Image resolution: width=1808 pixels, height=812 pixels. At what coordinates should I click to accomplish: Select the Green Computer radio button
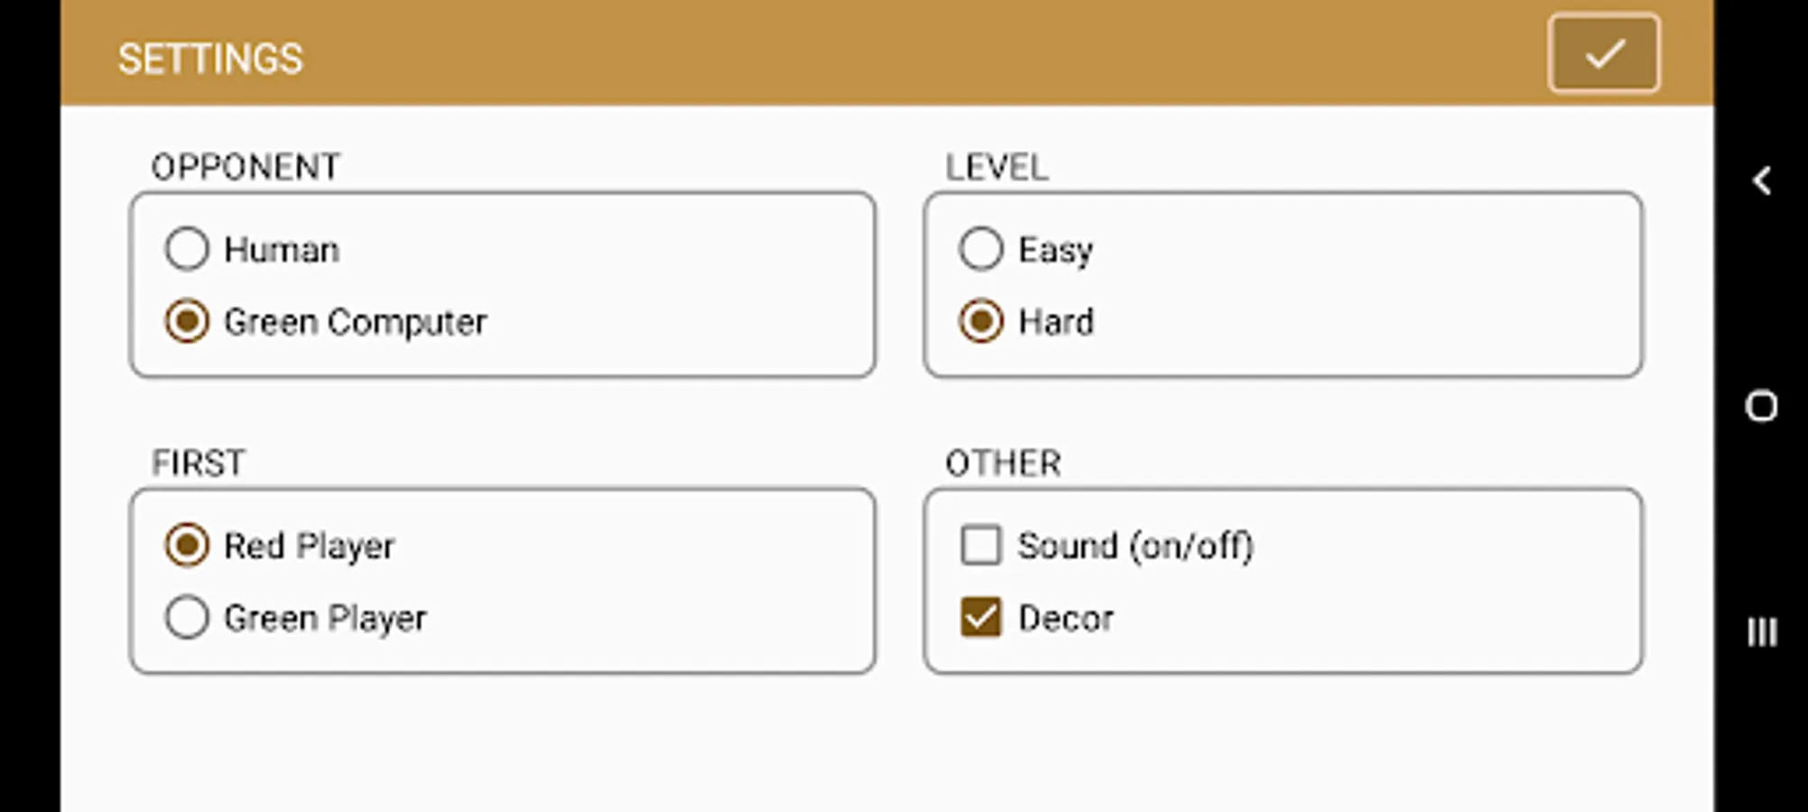click(187, 321)
